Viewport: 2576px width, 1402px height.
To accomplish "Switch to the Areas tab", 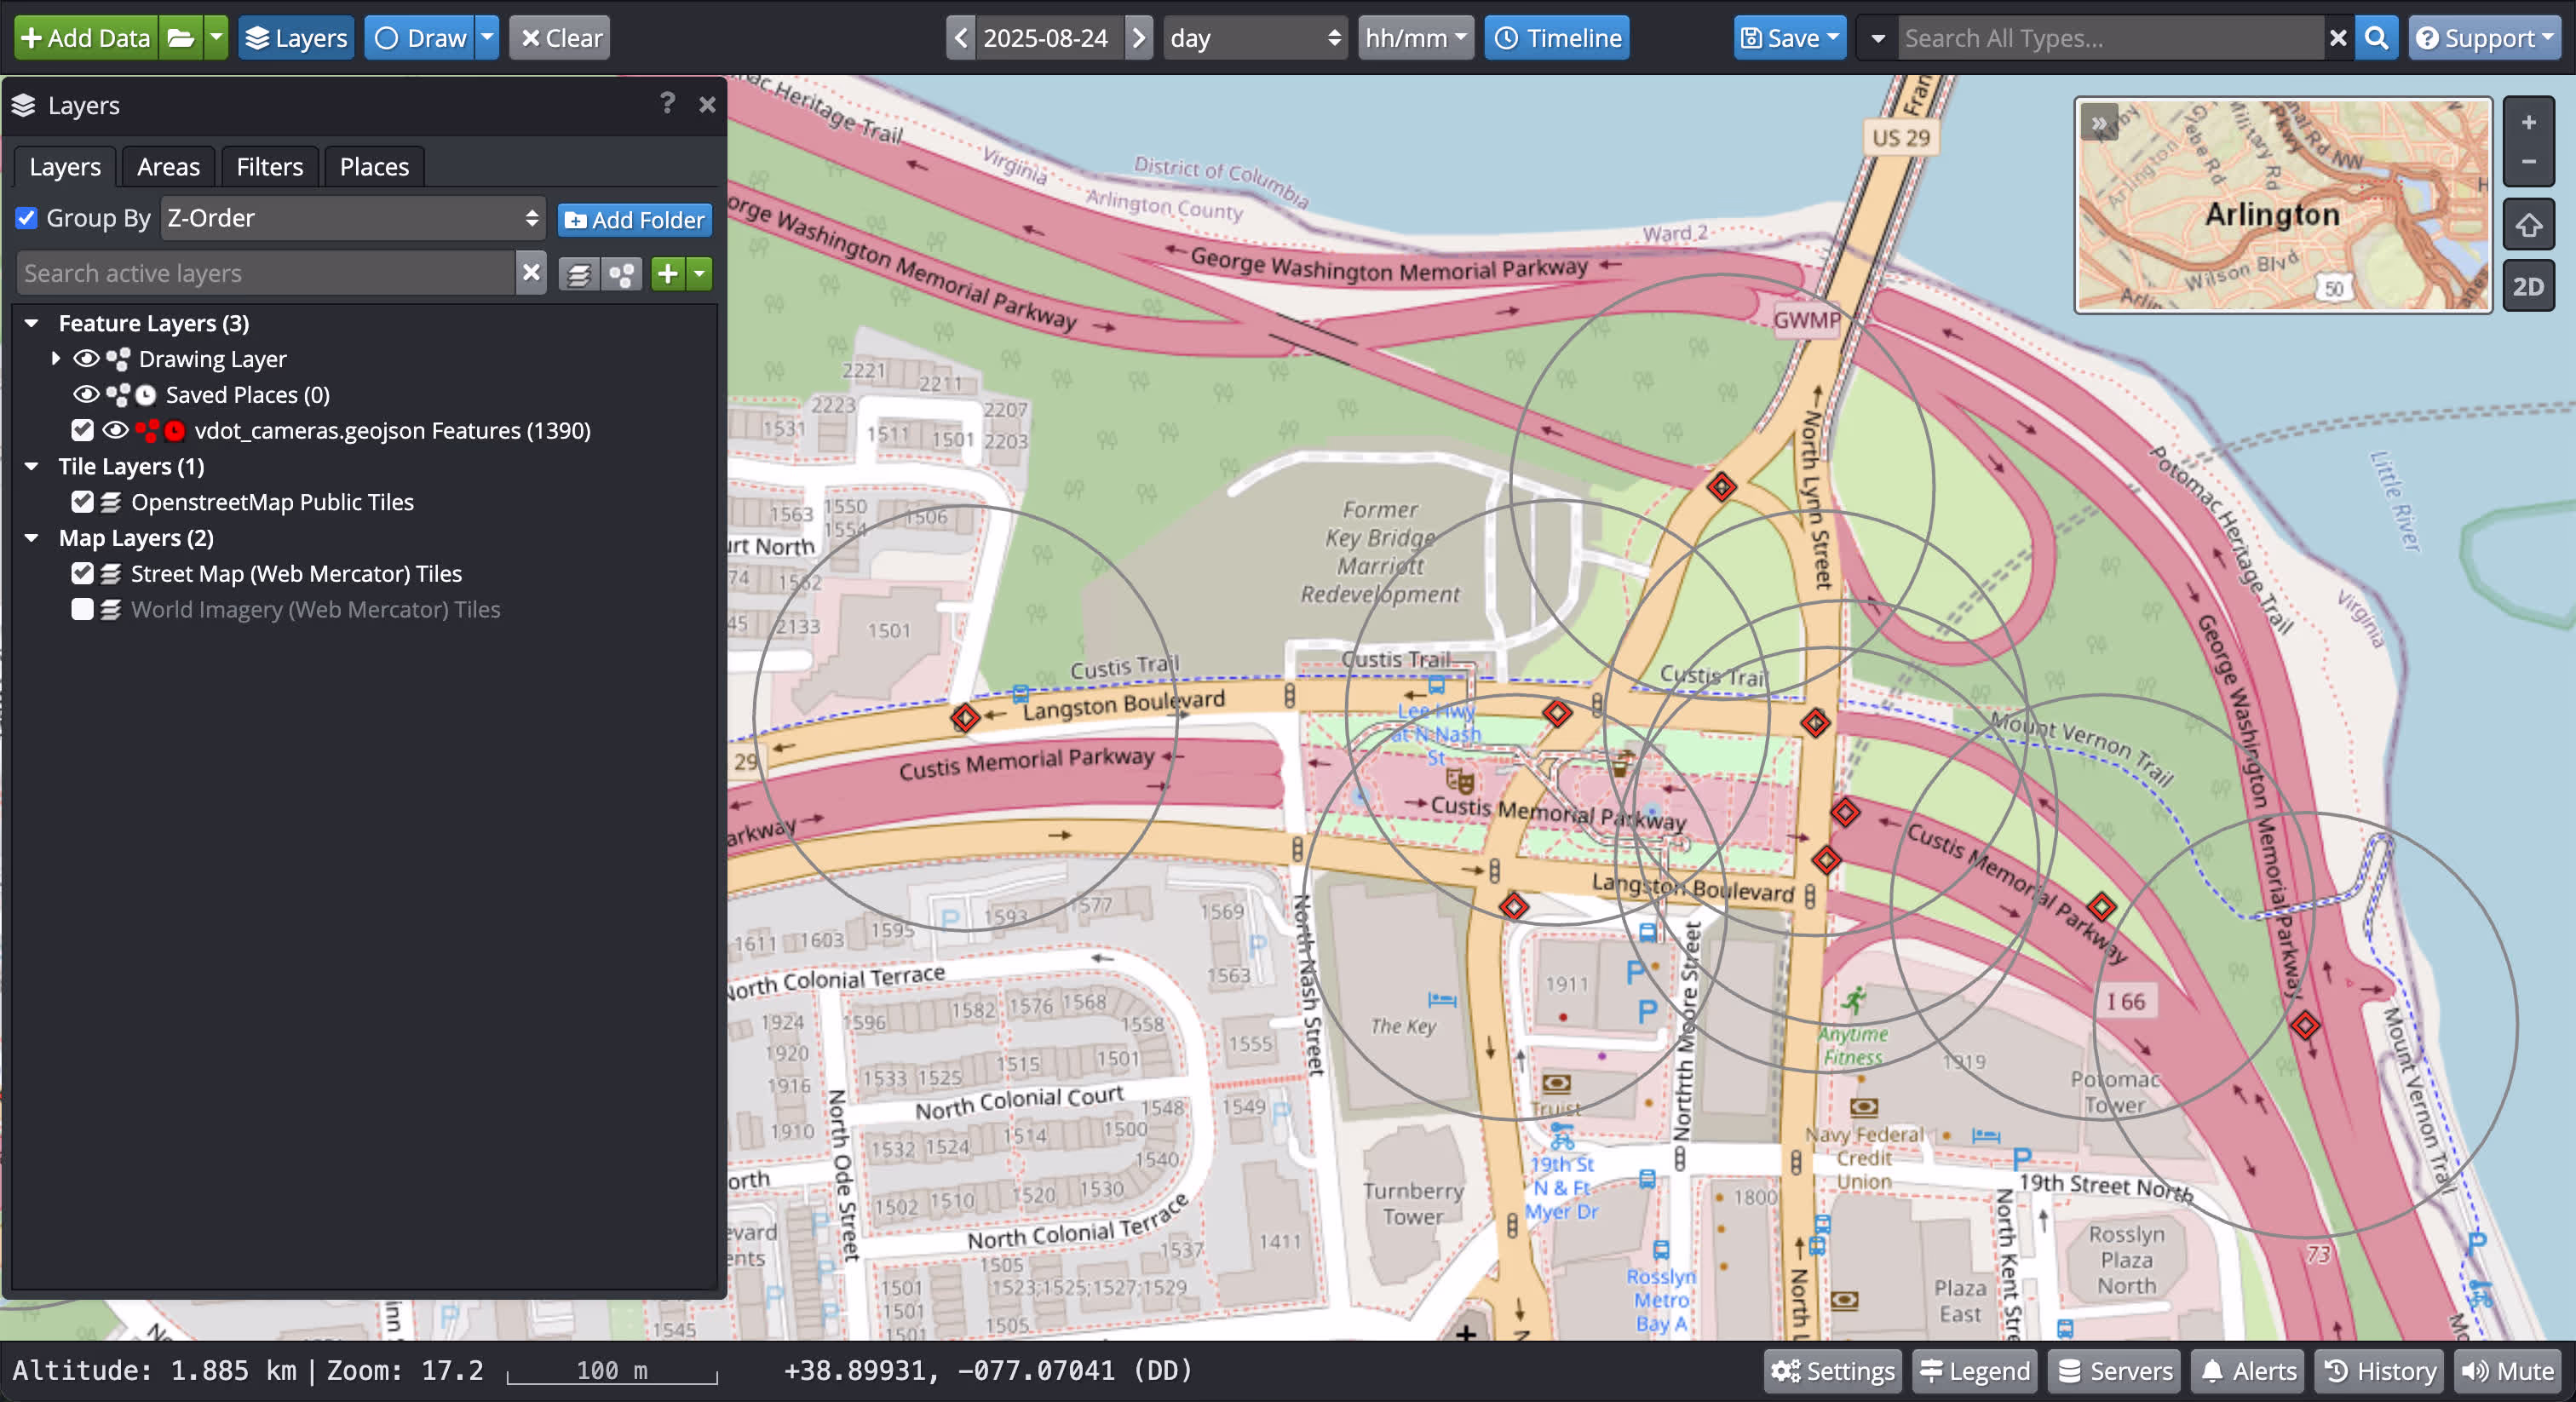I will pos(167,166).
